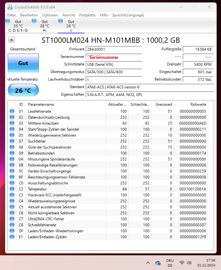Click the Übertragungsmodus field SATA/300 | SATA/600

point(114,72)
